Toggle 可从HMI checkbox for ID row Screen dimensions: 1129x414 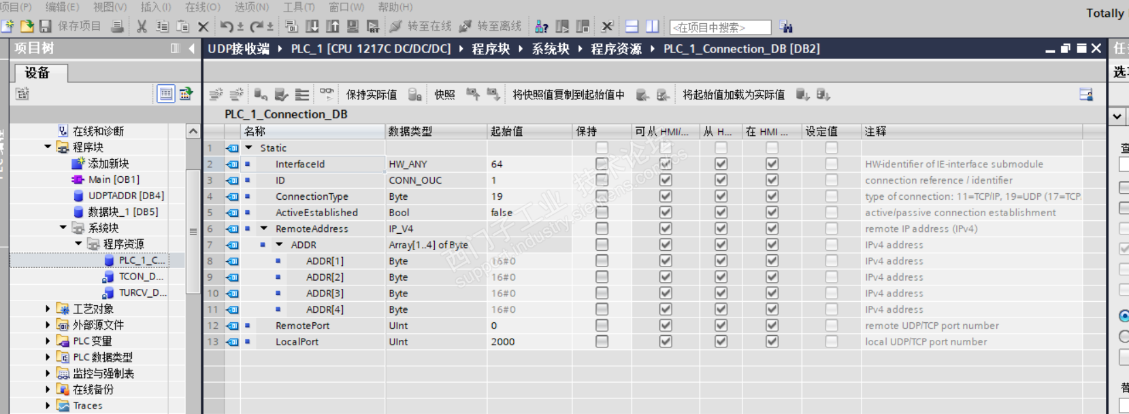point(666,180)
